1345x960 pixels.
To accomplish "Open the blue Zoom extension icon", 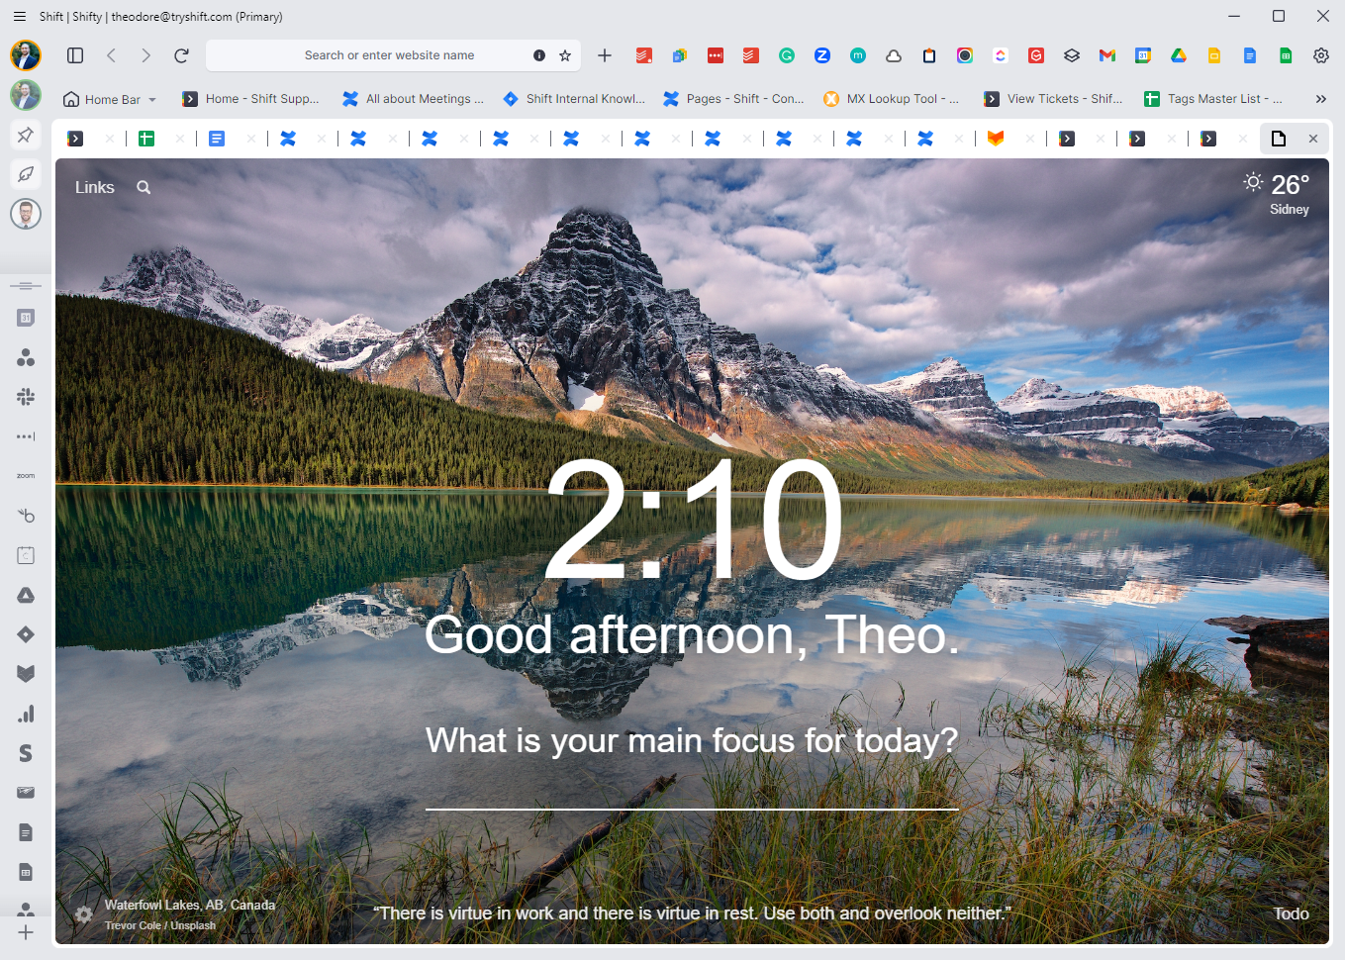I will pyautogui.click(x=822, y=55).
